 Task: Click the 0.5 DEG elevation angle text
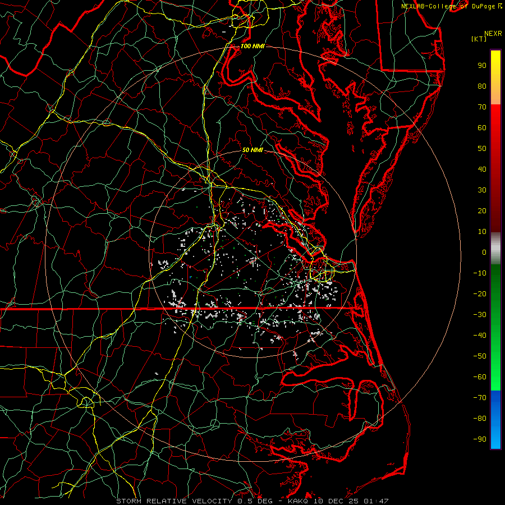[255, 501]
